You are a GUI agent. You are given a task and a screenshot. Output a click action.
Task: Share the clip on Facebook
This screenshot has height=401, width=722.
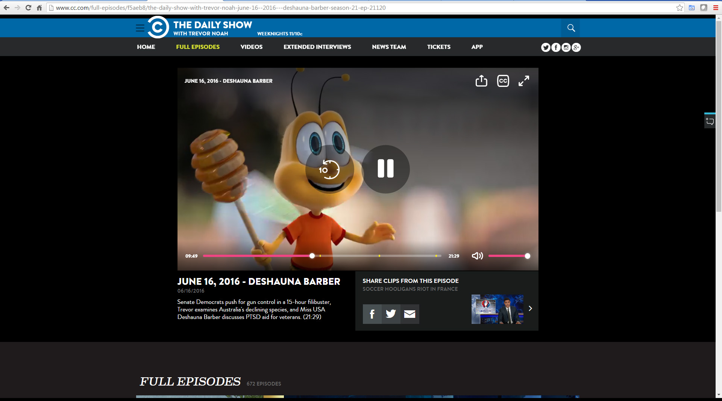click(372, 314)
